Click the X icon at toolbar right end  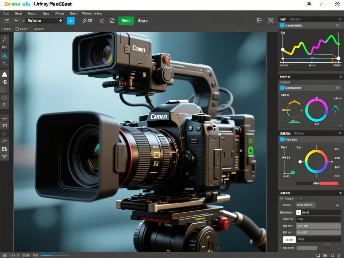tap(271, 21)
